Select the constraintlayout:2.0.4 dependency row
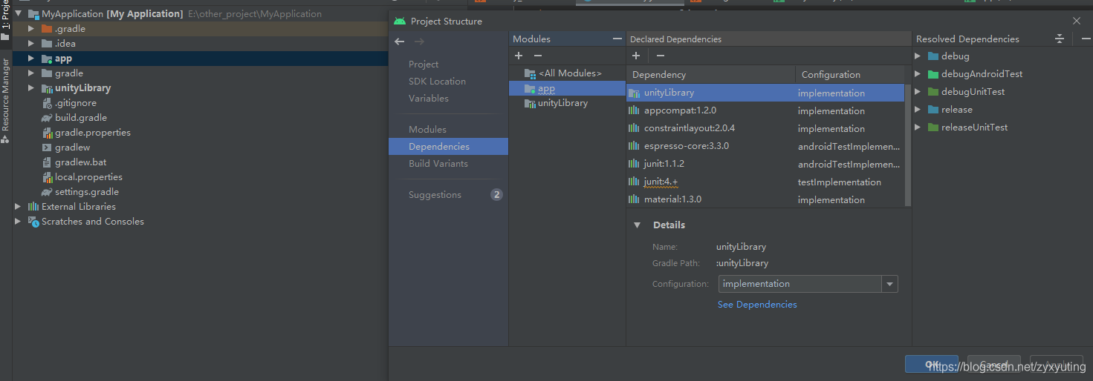Screen dimensions: 1093x381 765,128
